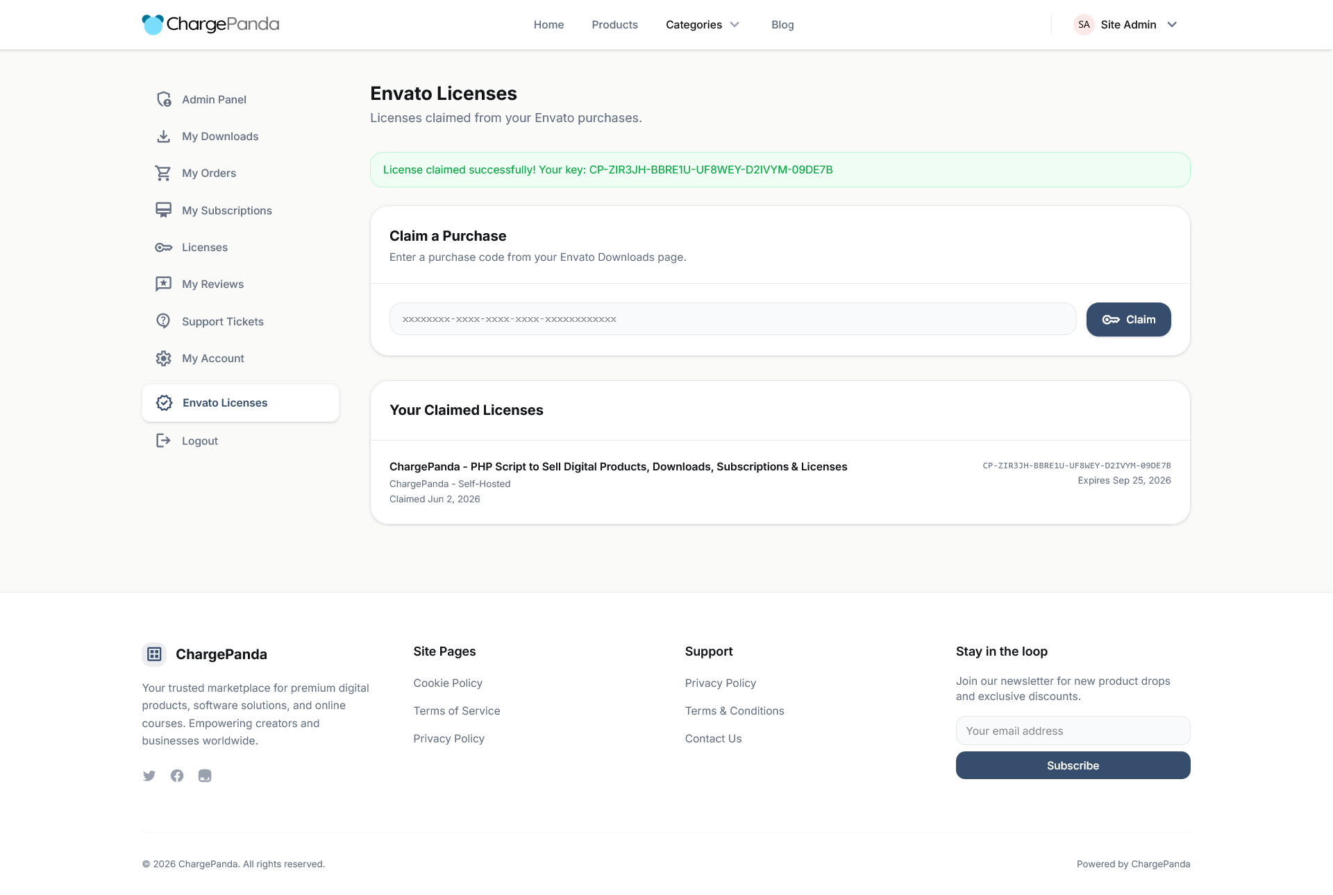
Task: Open the Contact Us link
Action: [713, 738]
